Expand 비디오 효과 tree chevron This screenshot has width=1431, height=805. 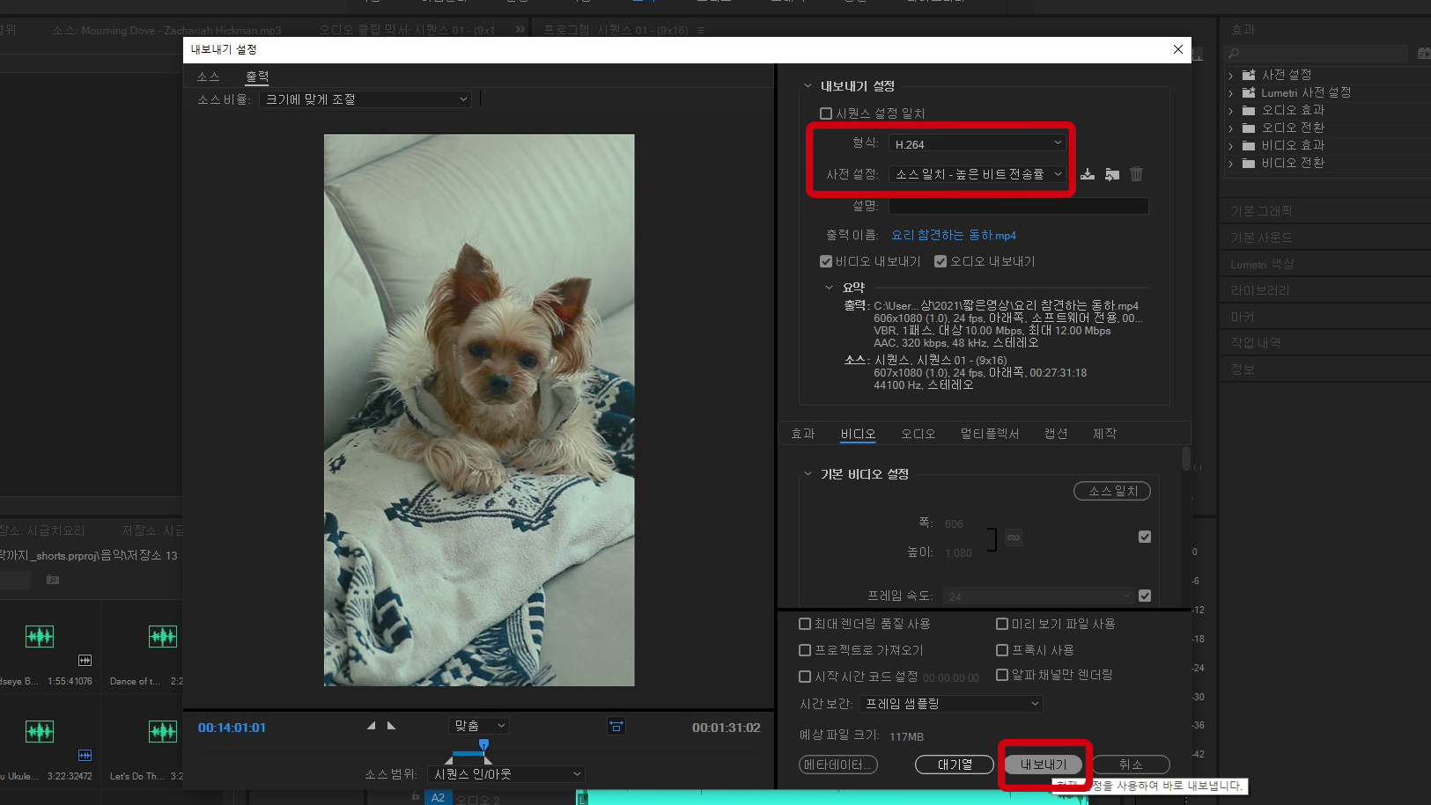click(x=1230, y=146)
